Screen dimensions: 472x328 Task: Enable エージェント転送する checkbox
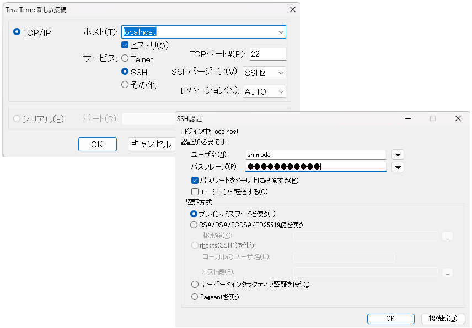[x=195, y=192]
